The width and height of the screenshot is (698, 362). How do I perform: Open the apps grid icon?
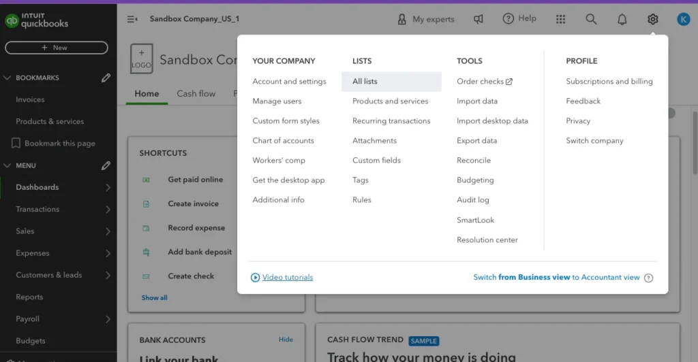click(x=560, y=19)
